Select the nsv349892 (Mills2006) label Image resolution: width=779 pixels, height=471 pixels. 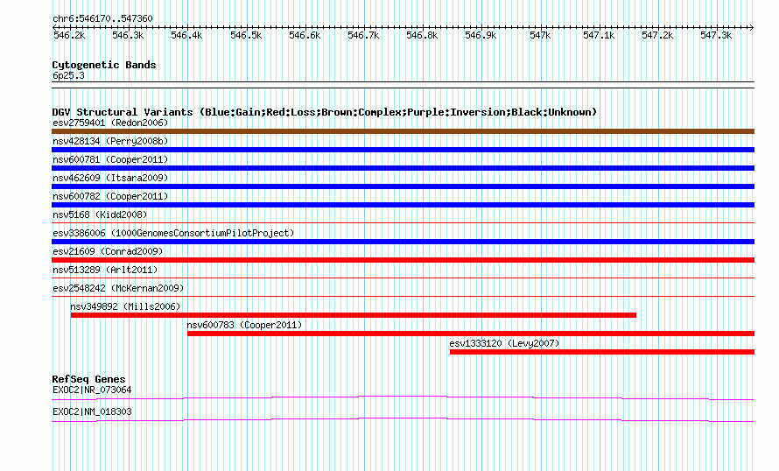click(125, 306)
